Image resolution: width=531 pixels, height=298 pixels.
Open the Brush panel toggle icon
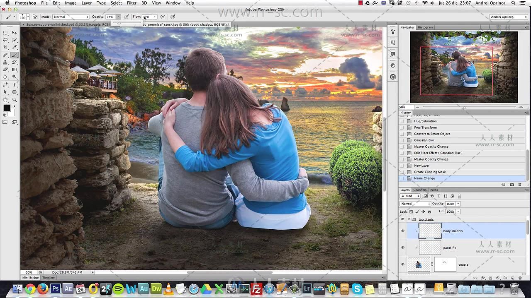35,17
